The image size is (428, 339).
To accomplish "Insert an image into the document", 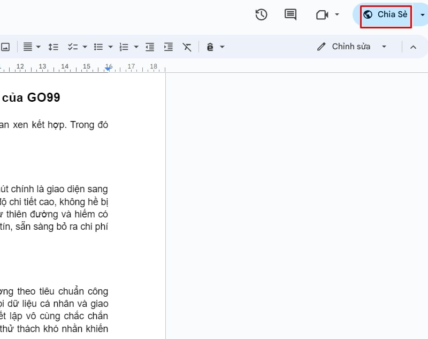I will pos(6,47).
